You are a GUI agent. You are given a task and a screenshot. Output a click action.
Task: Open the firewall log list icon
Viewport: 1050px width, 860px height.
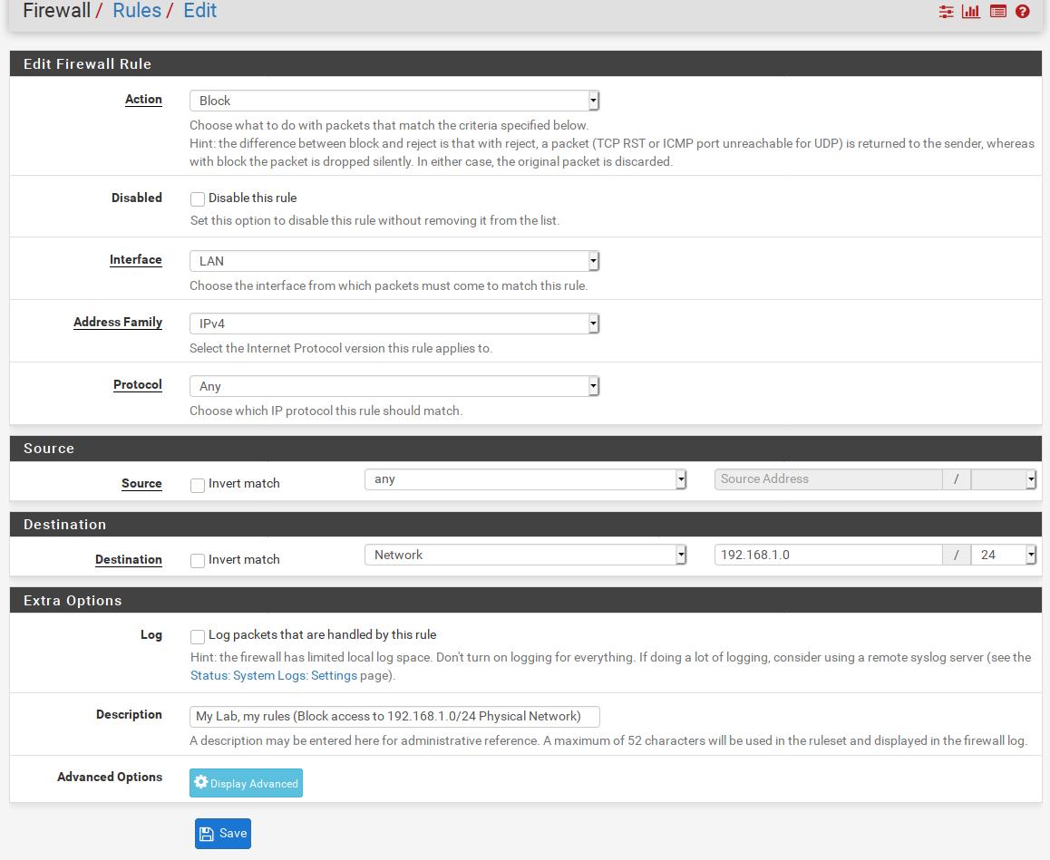click(997, 12)
